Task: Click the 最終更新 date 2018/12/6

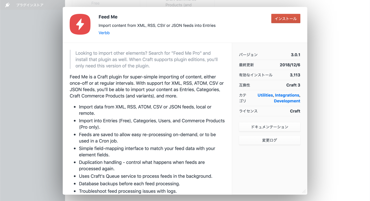Action: tap(290, 65)
